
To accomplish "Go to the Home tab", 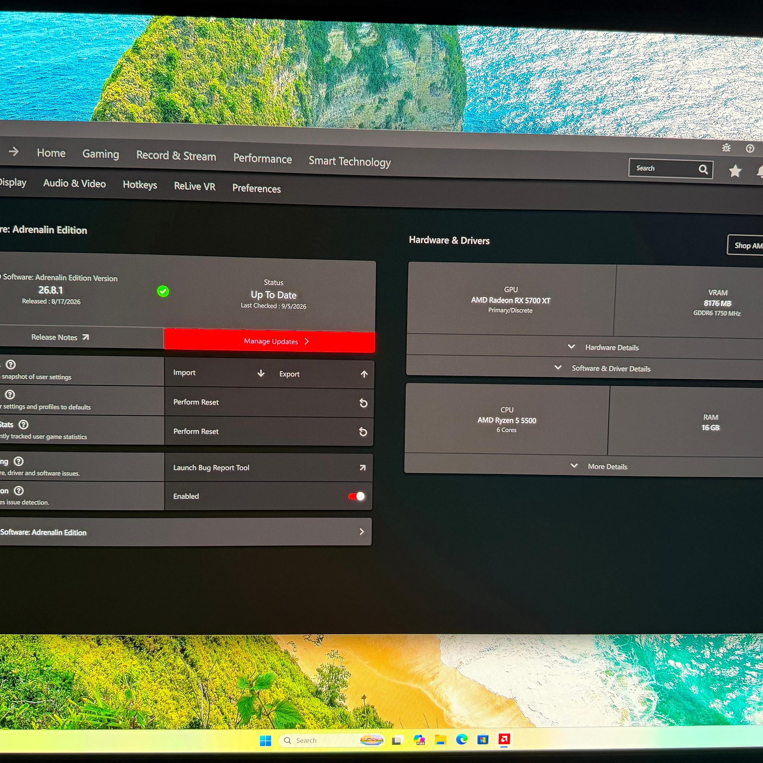I will pos(51,153).
